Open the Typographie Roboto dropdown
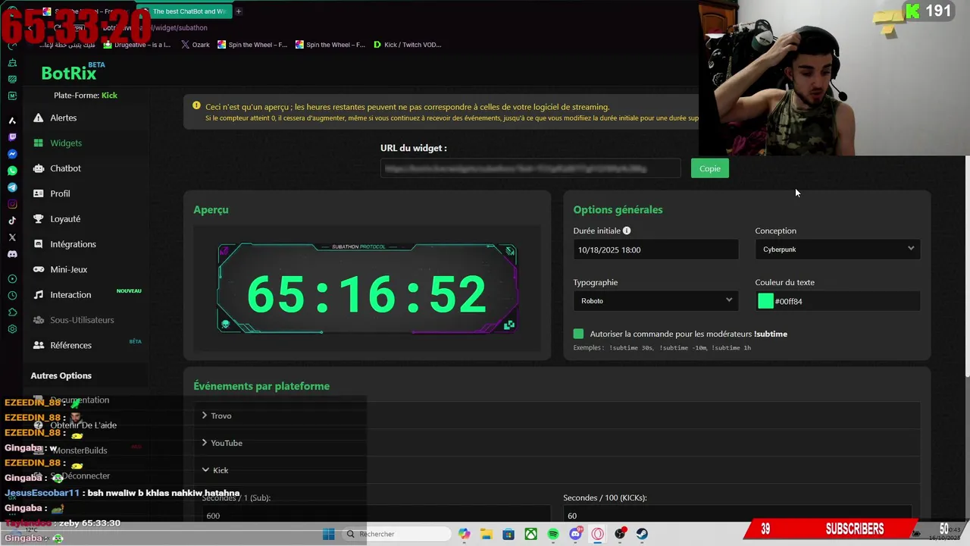This screenshot has height=546, width=970. (x=656, y=301)
